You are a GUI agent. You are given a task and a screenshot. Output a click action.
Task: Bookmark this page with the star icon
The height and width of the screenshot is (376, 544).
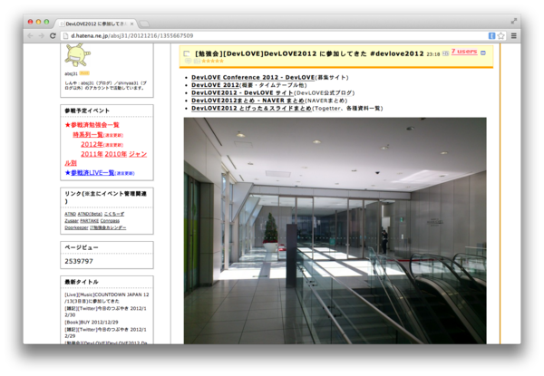click(x=501, y=35)
